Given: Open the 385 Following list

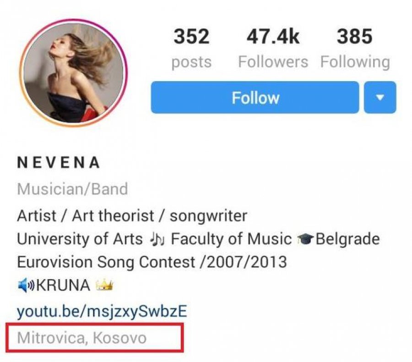Looking at the screenshot, I should point(355,49).
